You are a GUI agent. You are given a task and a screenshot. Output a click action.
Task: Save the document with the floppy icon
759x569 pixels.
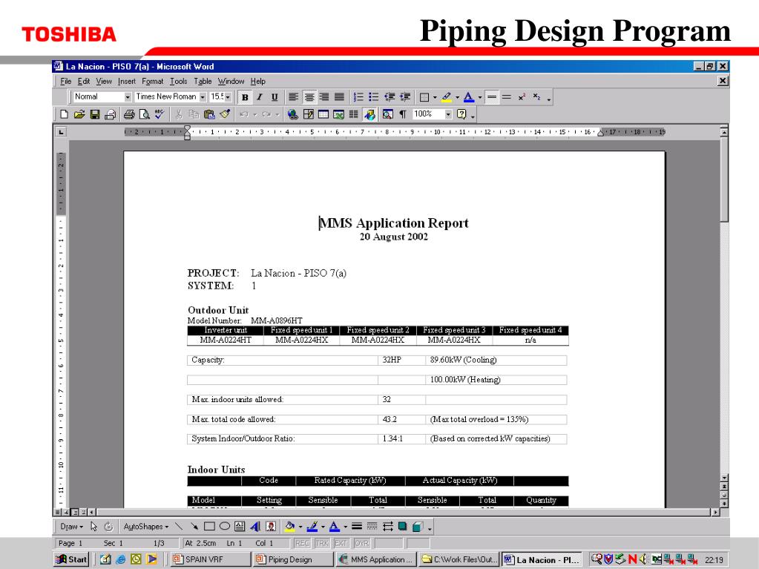(95, 114)
